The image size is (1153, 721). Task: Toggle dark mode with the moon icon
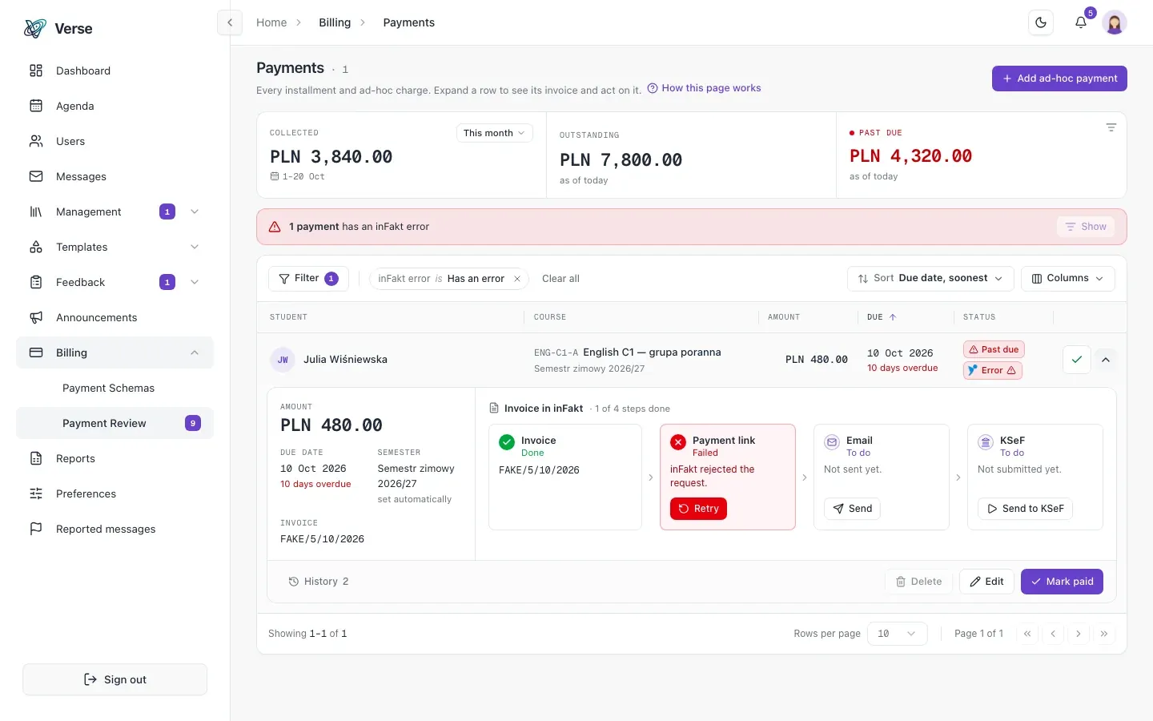click(x=1041, y=22)
